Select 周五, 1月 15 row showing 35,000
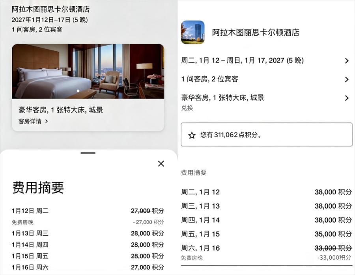Image resolution: width=355 pixels, height=275 pixels. click(x=267, y=234)
